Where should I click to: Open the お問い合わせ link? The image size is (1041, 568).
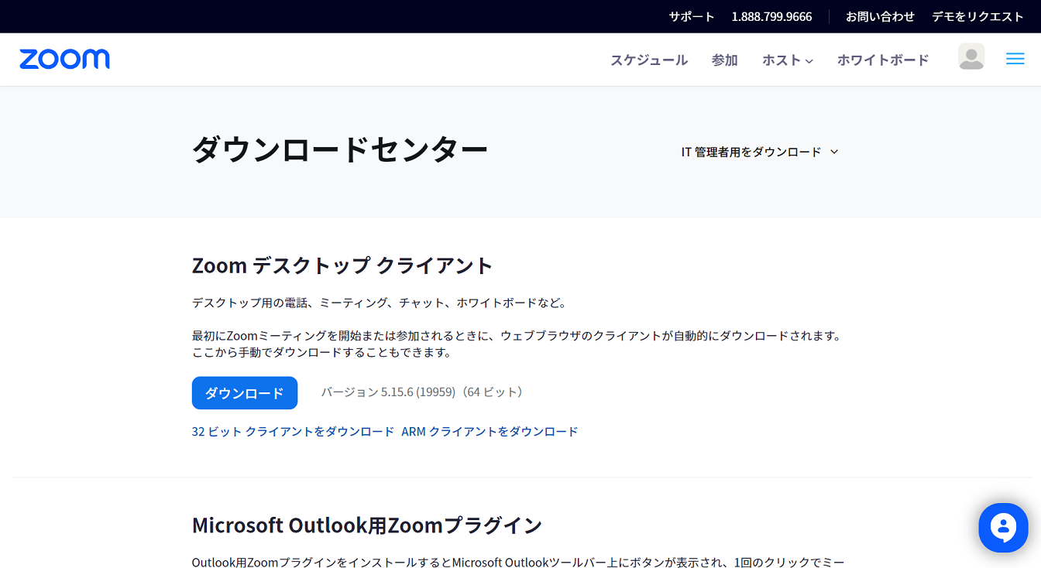tap(880, 16)
